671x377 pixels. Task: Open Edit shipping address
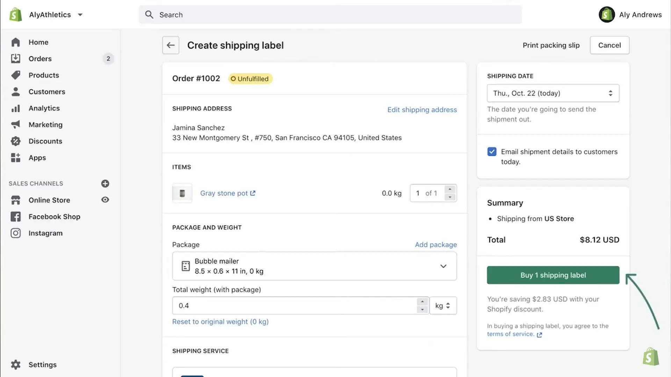(x=422, y=110)
